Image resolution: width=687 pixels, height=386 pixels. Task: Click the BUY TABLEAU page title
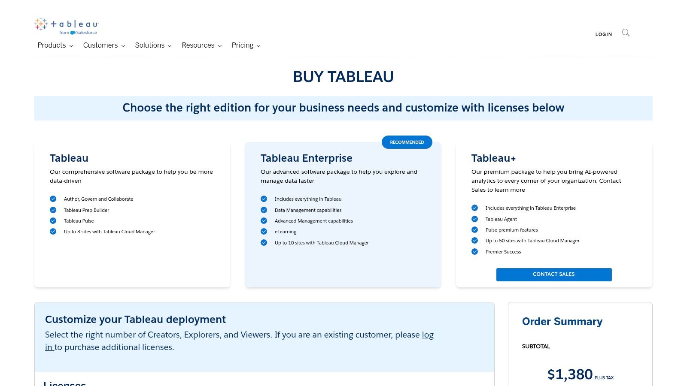tap(343, 77)
